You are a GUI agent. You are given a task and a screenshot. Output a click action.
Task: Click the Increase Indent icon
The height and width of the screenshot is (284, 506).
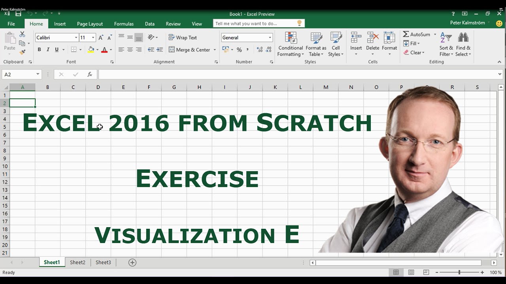[x=160, y=50]
